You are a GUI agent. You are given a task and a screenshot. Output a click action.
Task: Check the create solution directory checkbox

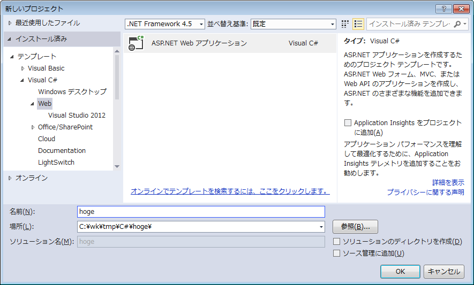click(x=336, y=242)
